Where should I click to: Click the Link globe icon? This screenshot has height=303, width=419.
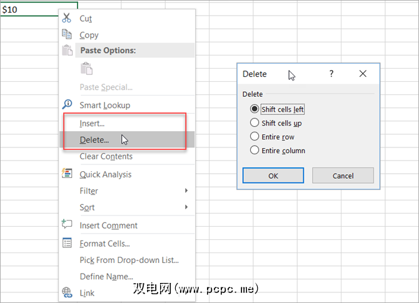pyautogui.click(x=68, y=292)
